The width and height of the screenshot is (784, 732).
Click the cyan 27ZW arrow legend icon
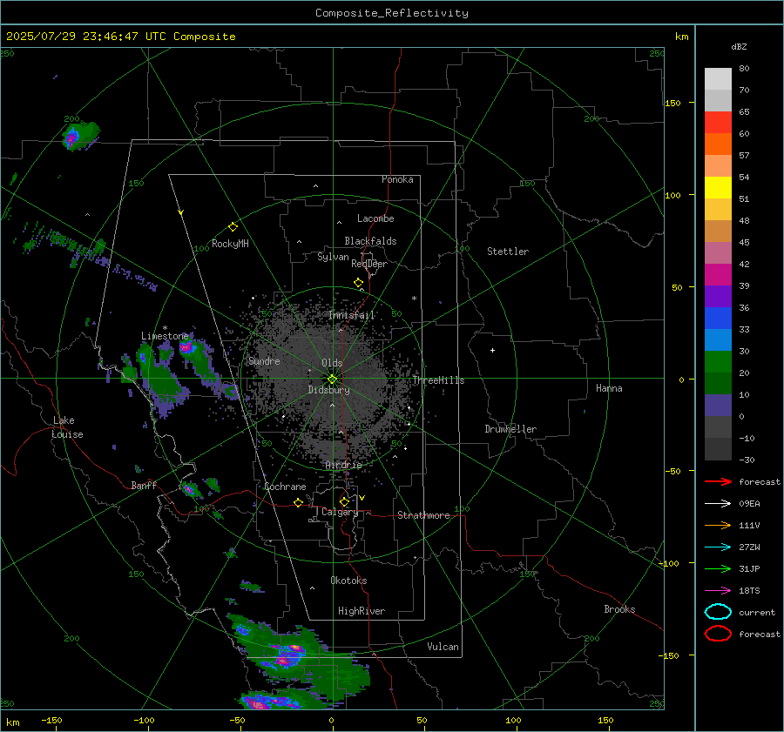718,547
